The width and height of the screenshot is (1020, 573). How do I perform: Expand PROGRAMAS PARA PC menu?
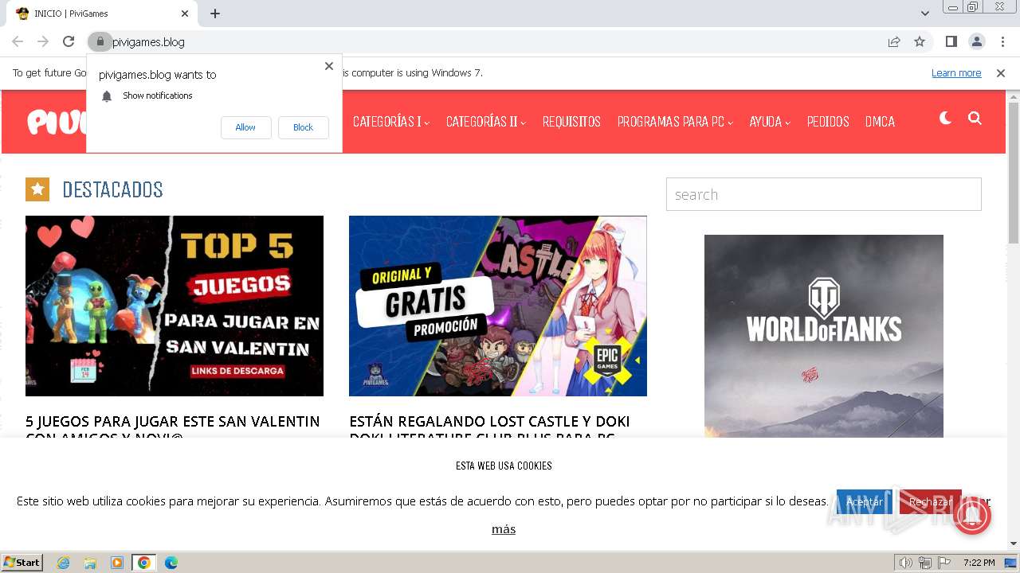(x=675, y=122)
